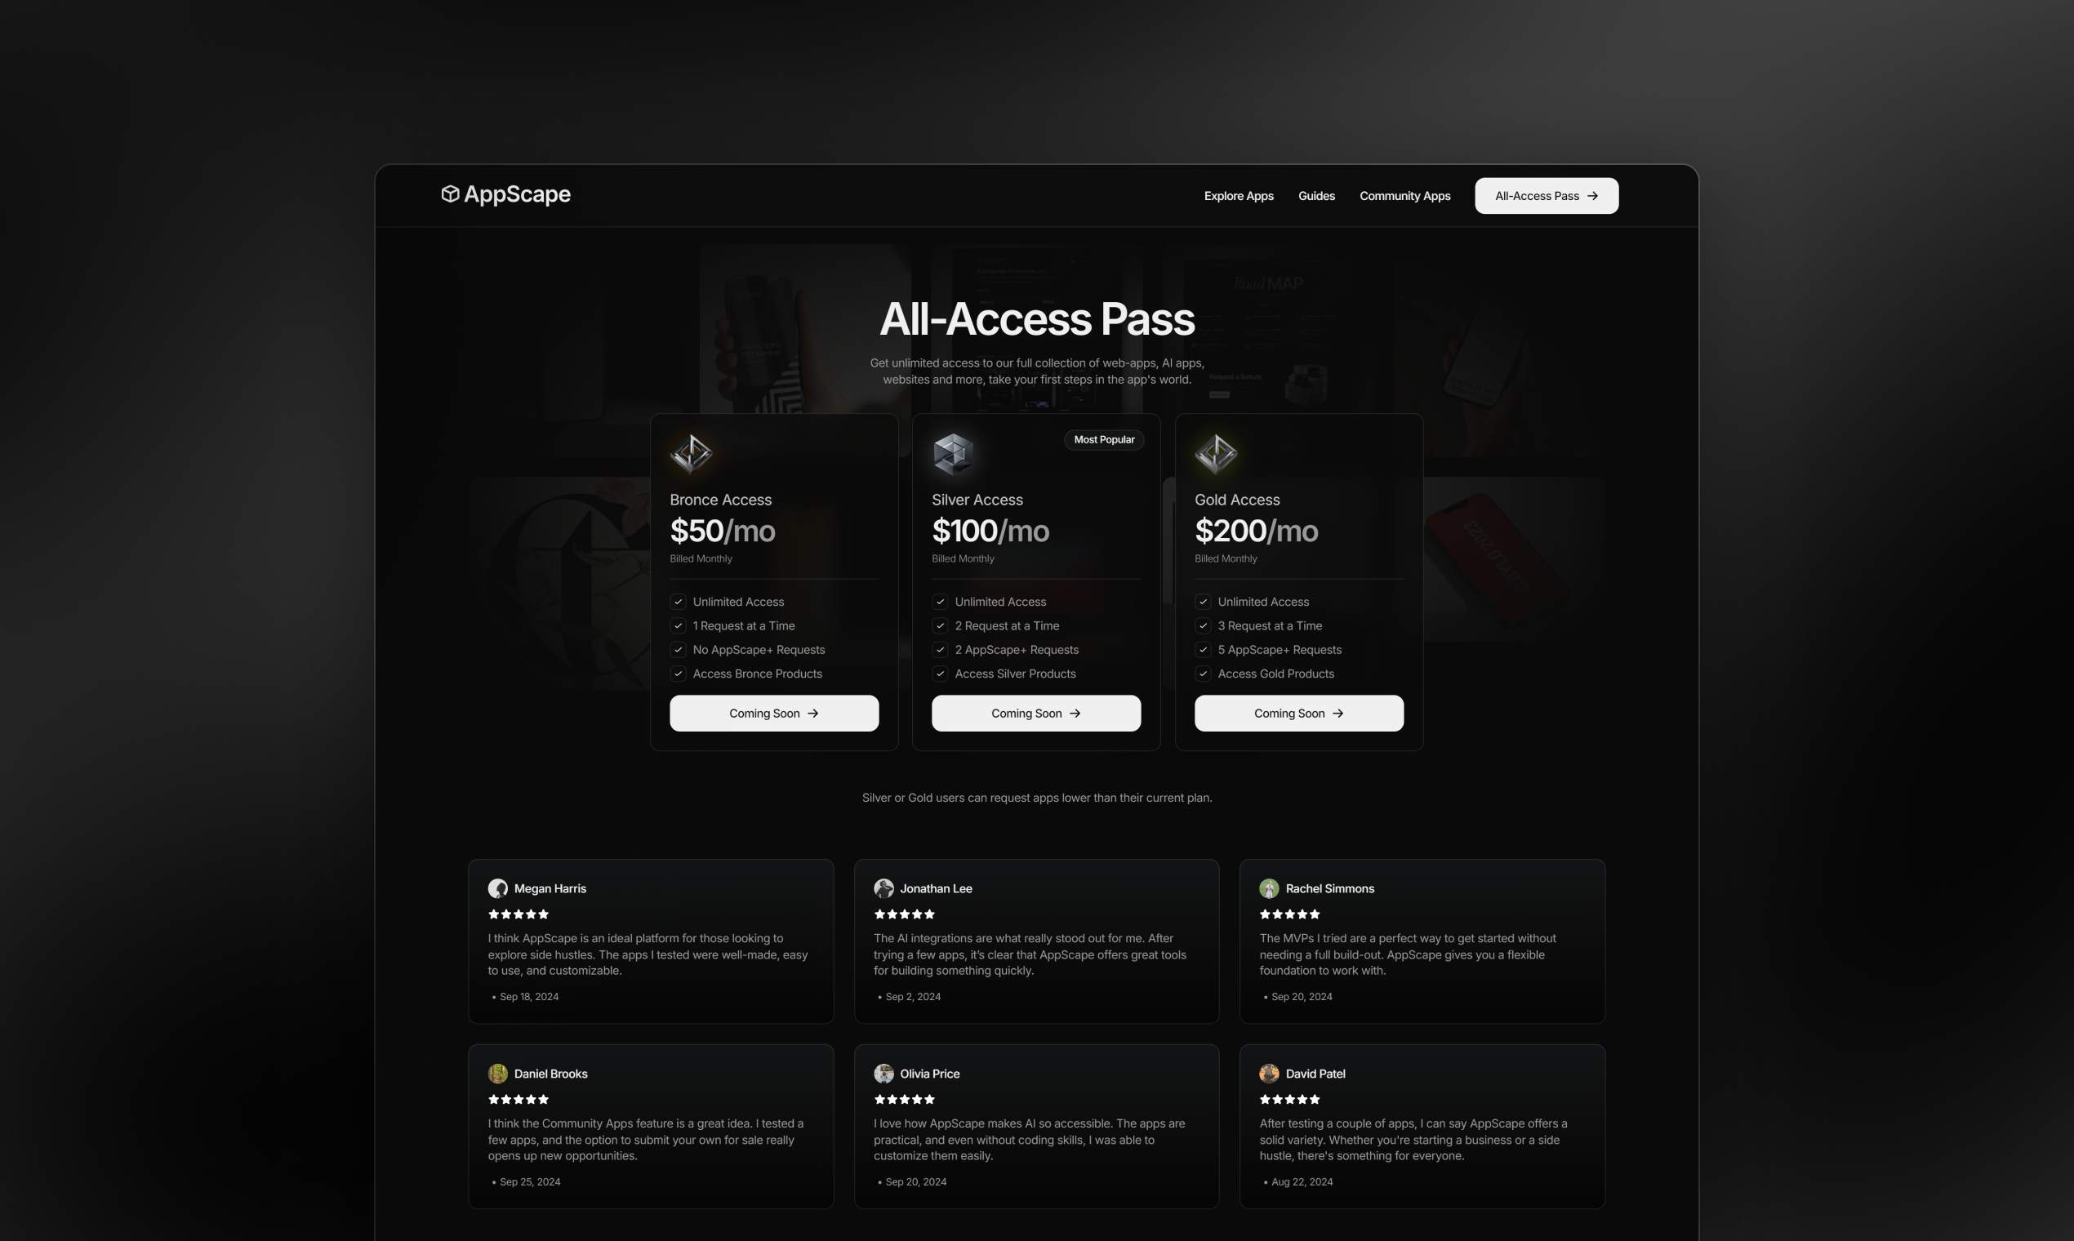Click the Bronce Access tier emblem icon

pyautogui.click(x=691, y=454)
